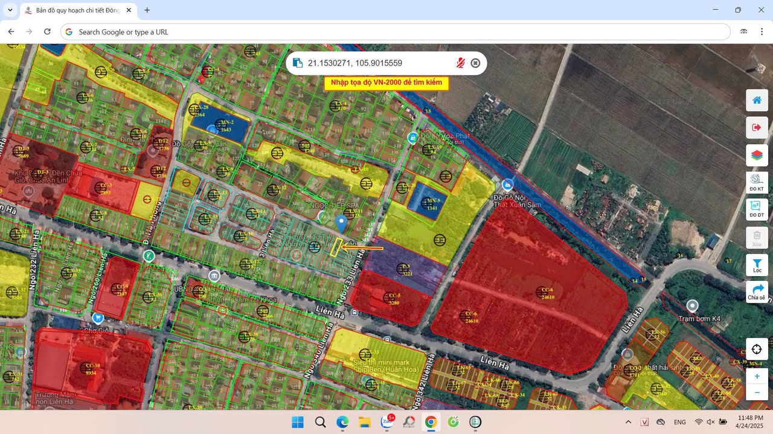Open the Layers panel icon
Screen dimensions: 773x434
[757, 155]
